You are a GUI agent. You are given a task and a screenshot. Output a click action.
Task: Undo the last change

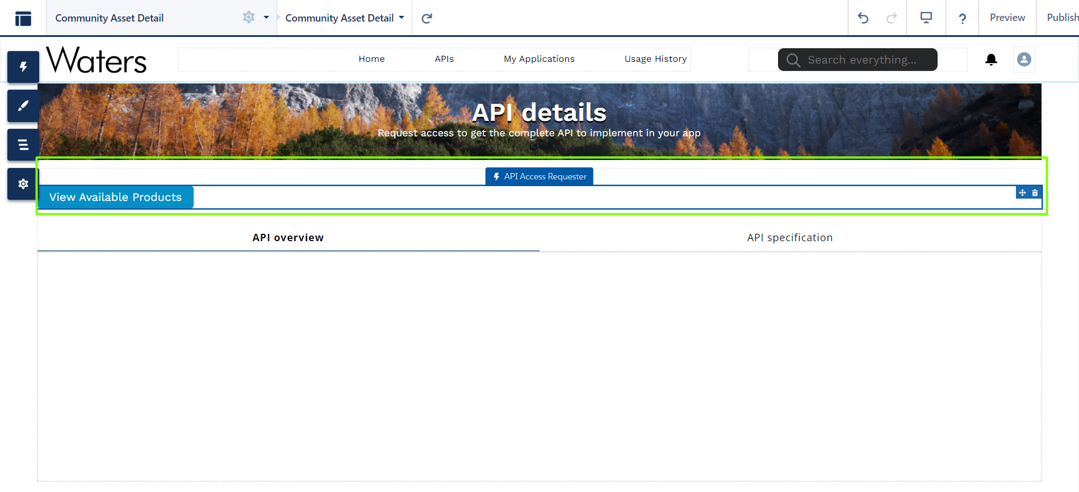[x=863, y=18]
